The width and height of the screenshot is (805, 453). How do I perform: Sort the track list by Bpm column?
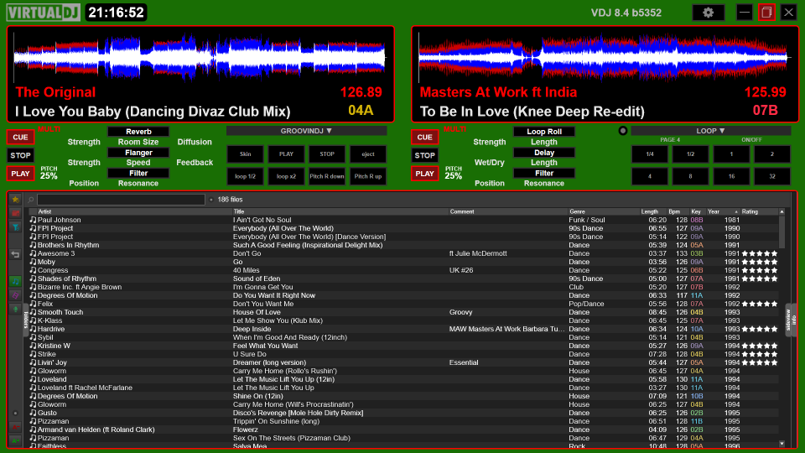click(675, 211)
